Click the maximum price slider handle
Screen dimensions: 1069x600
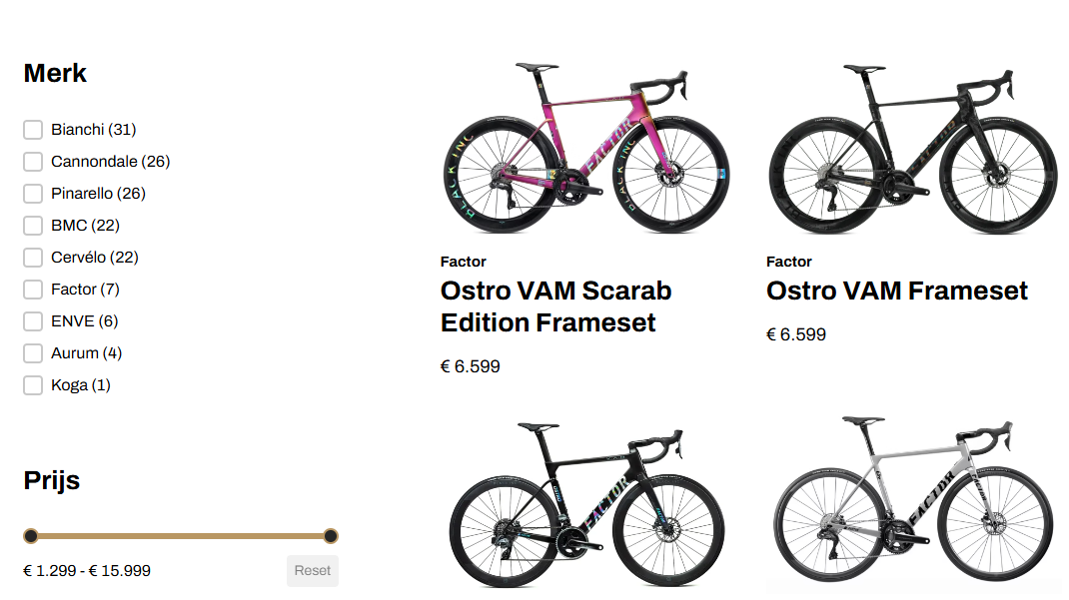tap(331, 536)
